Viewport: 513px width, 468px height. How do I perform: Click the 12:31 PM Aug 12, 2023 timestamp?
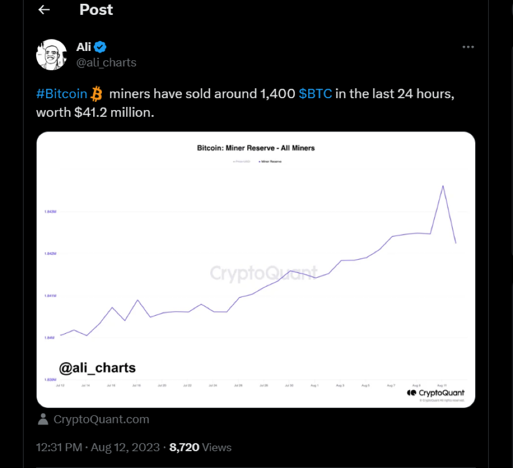tap(98, 447)
